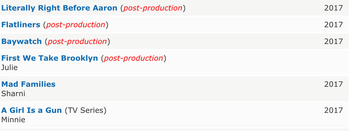Screen dimensions: 351x131
Task: Click the 2017 year in the Mad Families row
Action: coord(333,84)
